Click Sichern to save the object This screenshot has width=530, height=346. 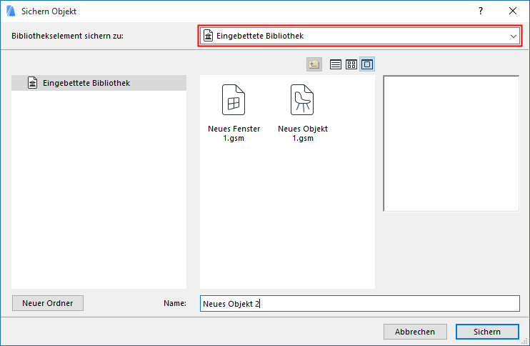click(x=487, y=332)
